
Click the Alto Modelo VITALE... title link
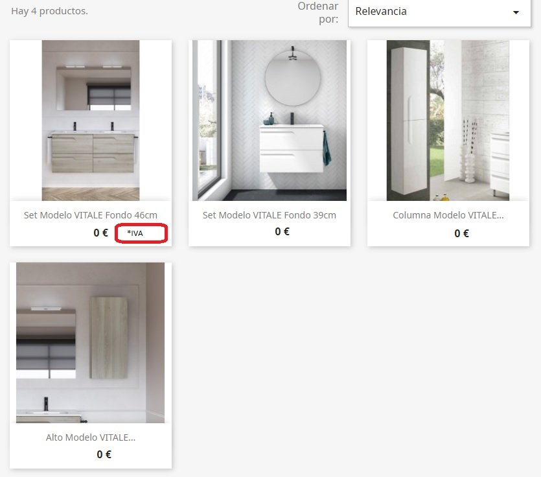pos(91,437)
